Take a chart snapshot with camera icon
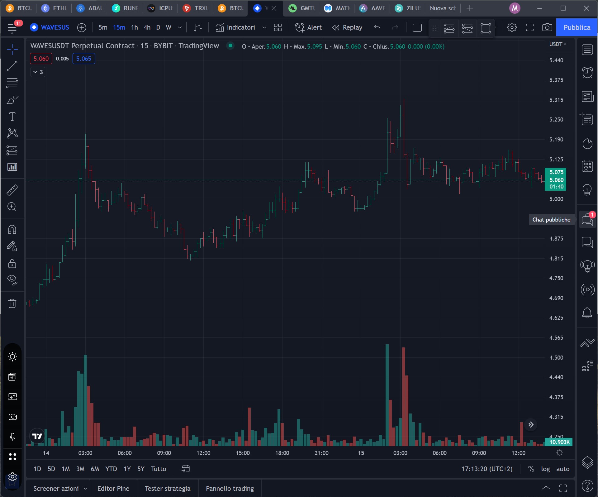Image resolution: width=598 pixels, height=497 pixels. point(547,27)
